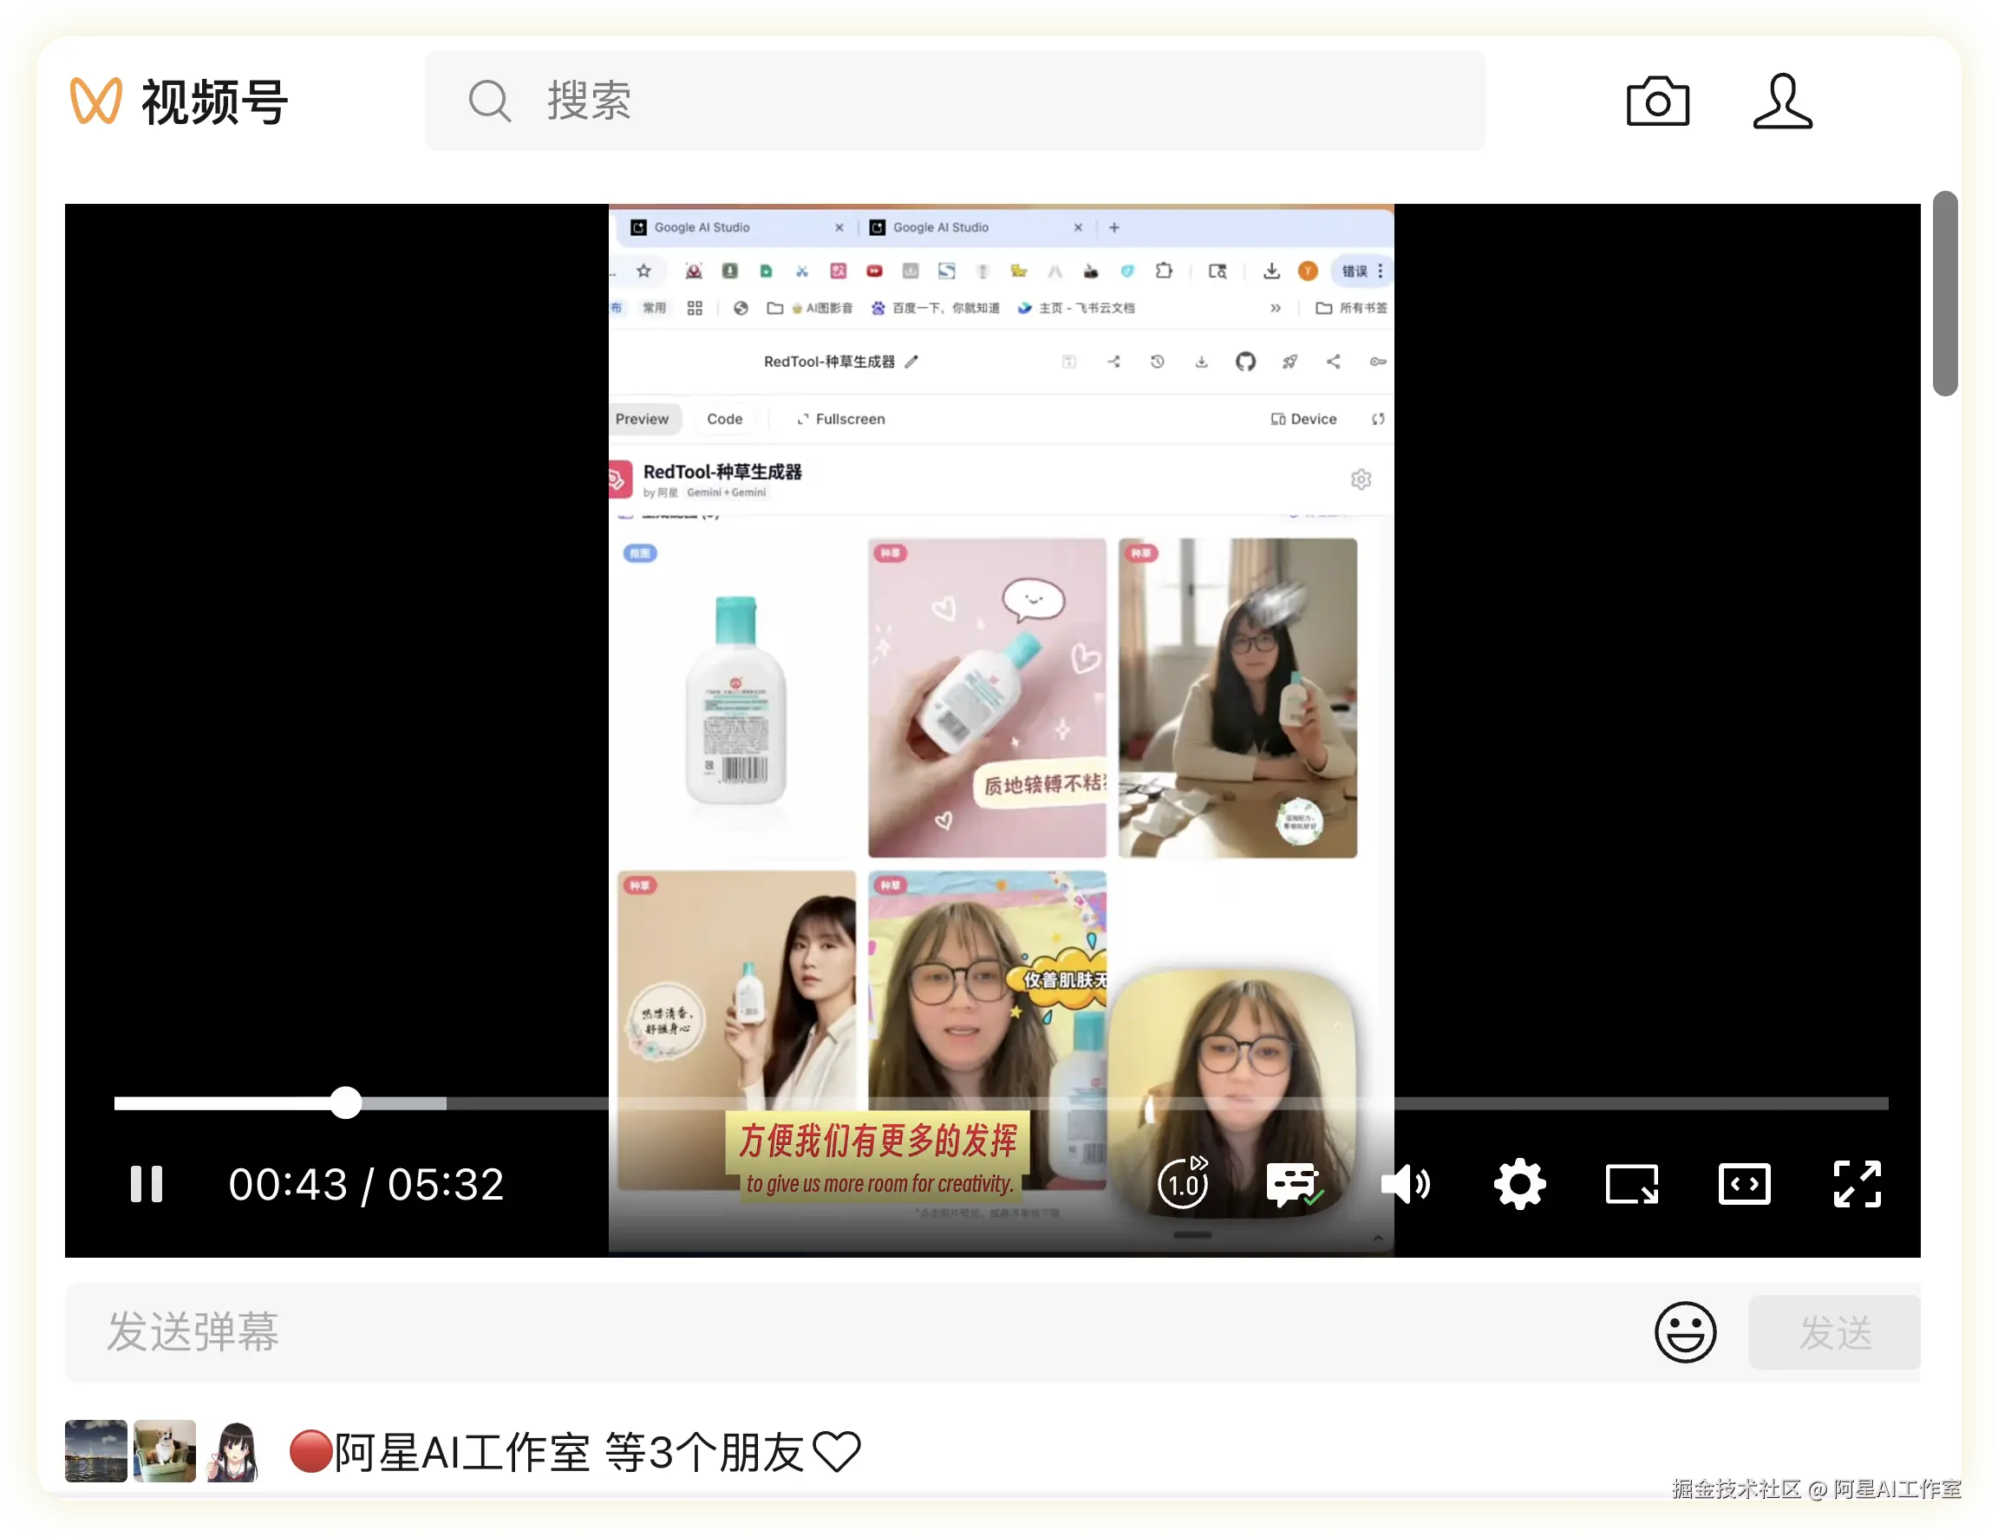Open video settings gear menu
This screenshot has height=1537, width=1998.
(x=1518, y=1184)
